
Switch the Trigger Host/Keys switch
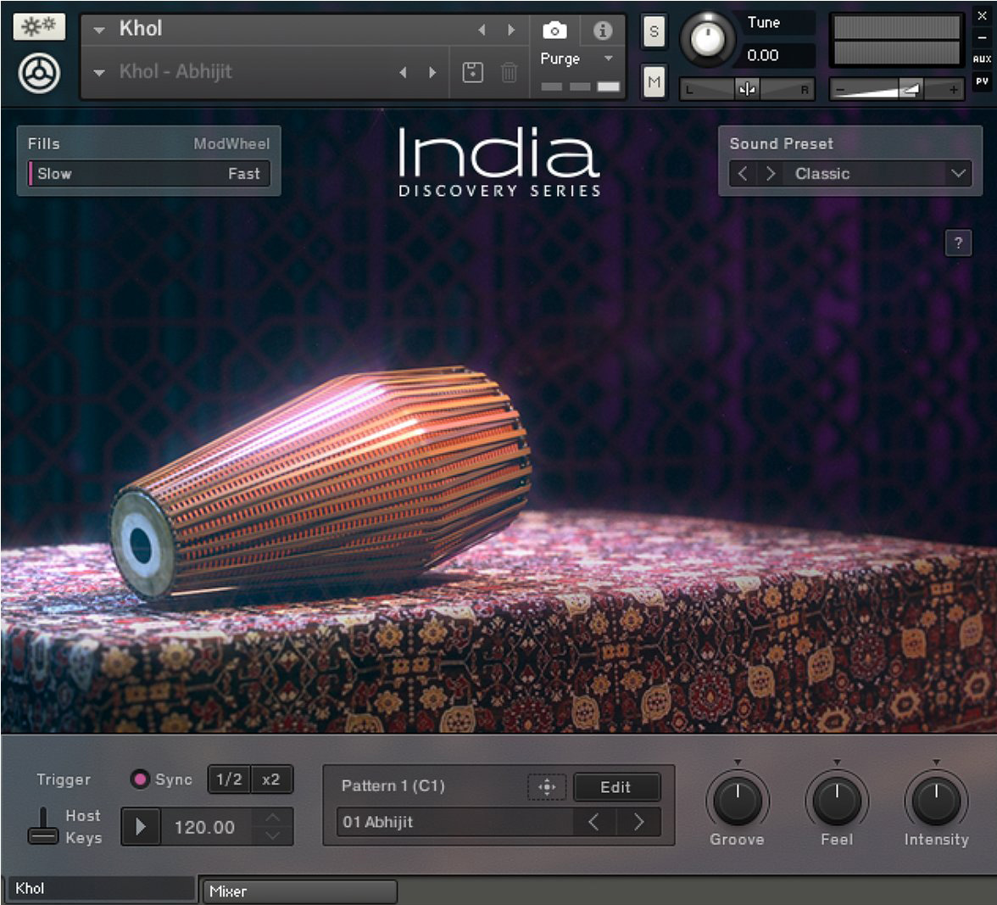(x=42, y=827)
